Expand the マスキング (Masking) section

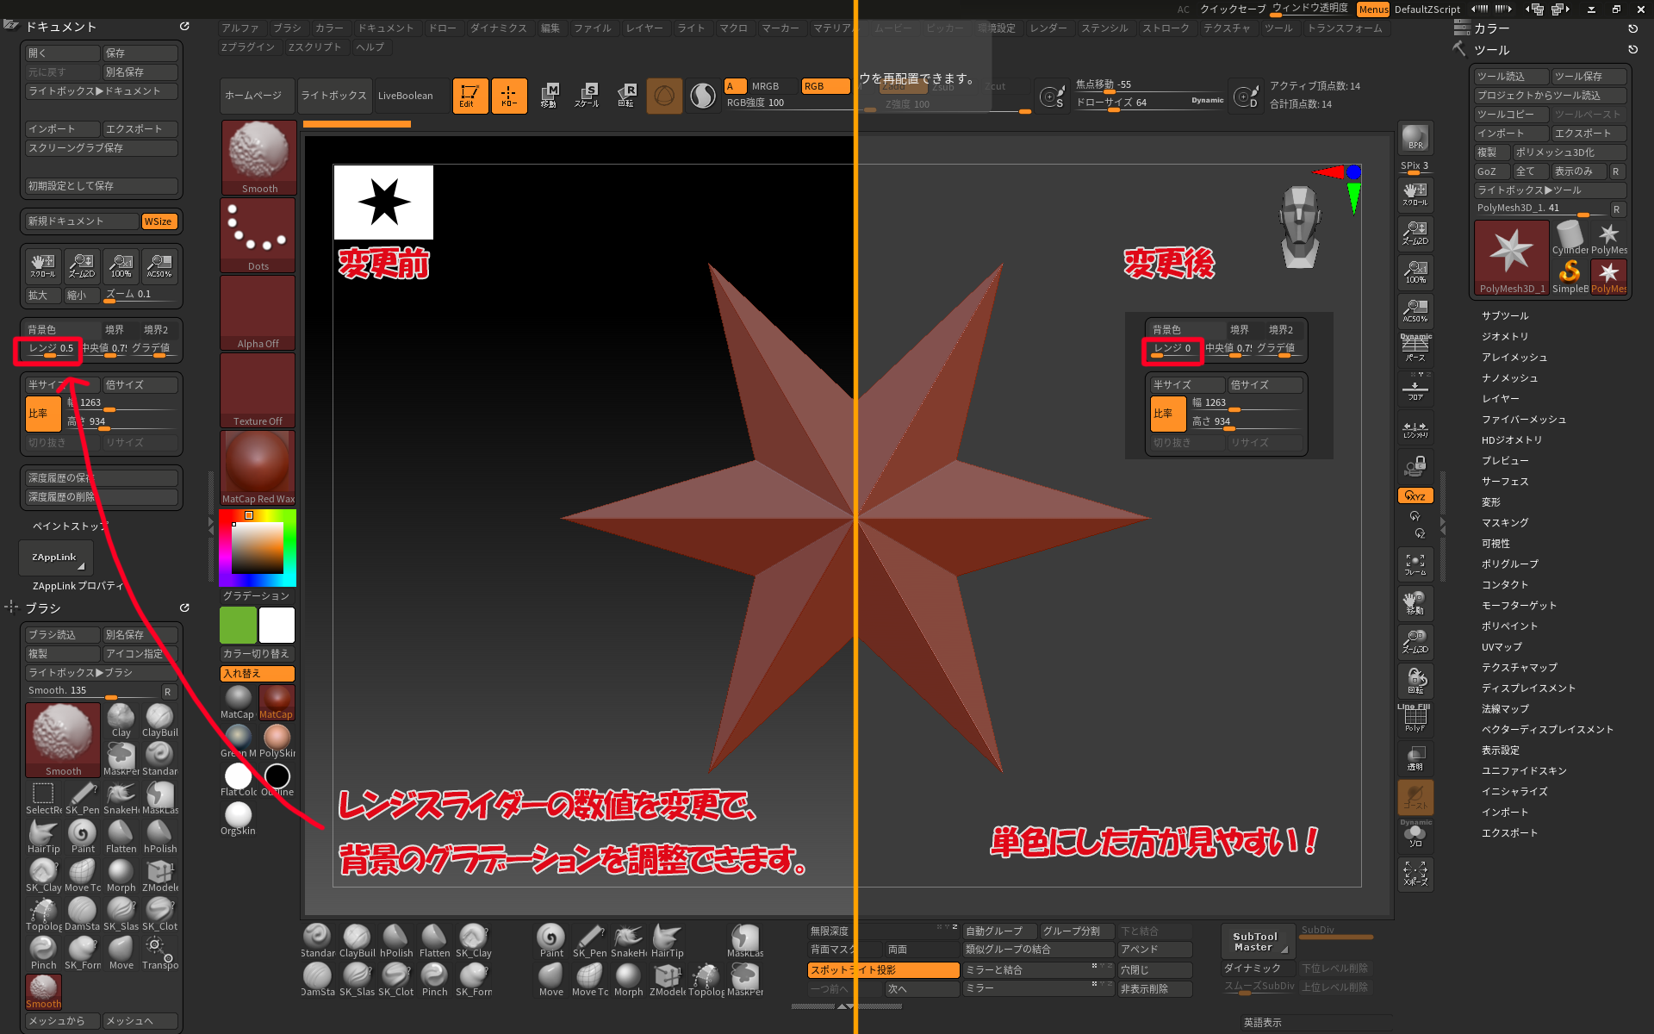pos(1505,523)
